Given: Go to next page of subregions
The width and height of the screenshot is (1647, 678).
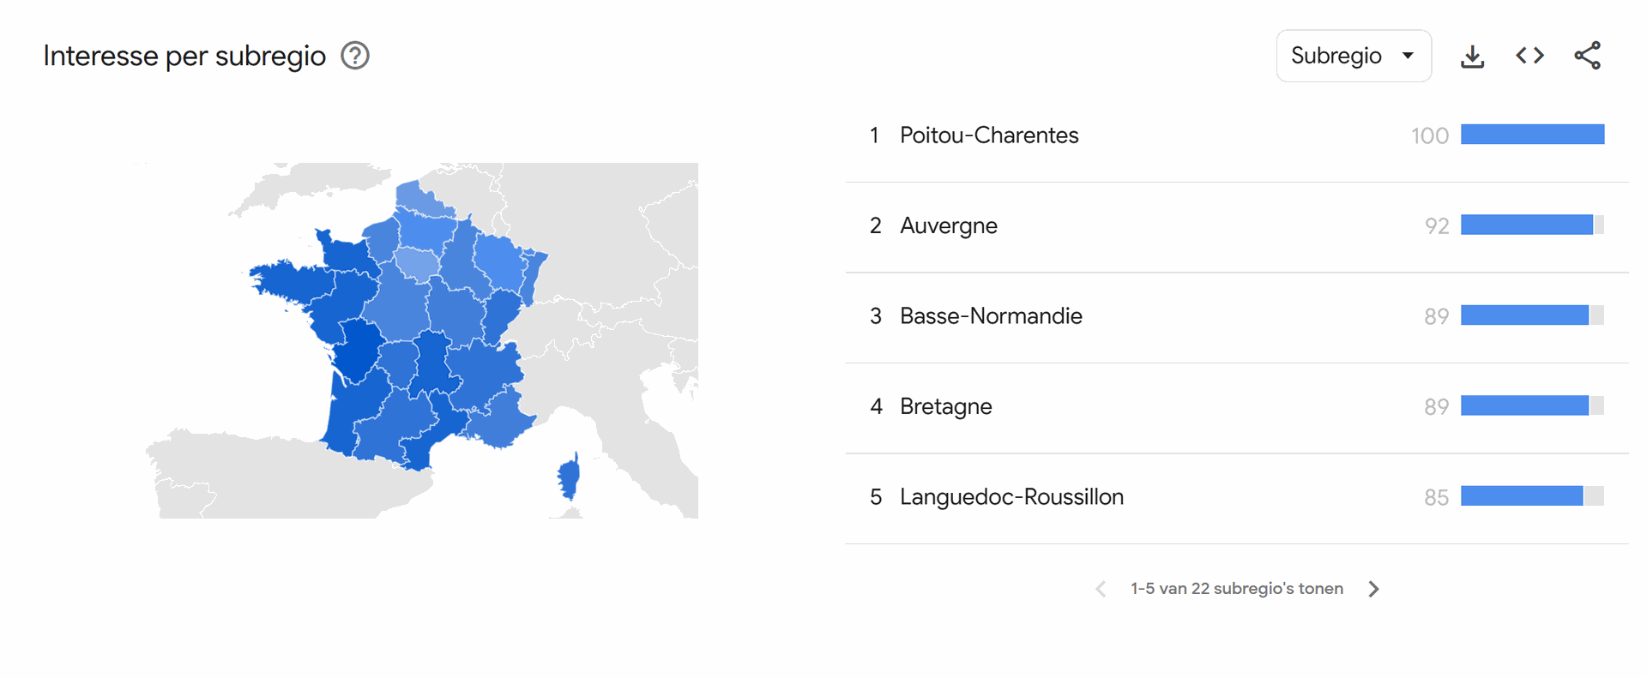Looking at the screenshot, I should [x=1373, y=589].
